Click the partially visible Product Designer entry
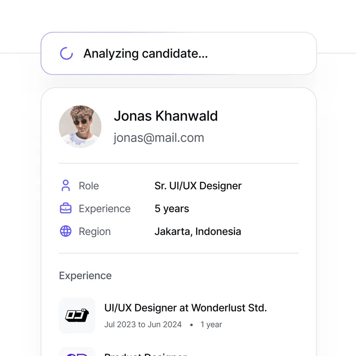Image resolution: width=356 pixels, height=356 pixels. [145, 354]
